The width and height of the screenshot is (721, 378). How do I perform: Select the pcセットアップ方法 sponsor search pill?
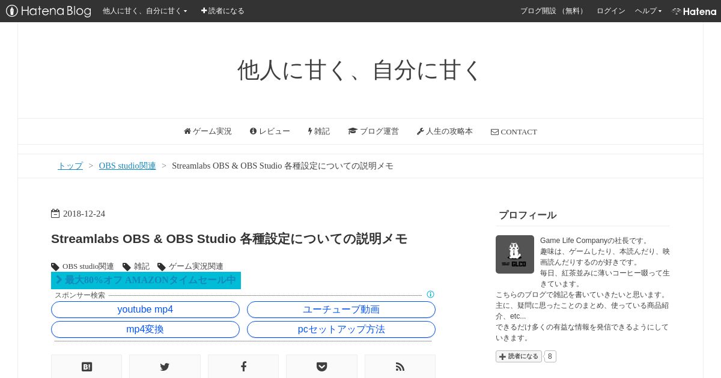(341, 329)
